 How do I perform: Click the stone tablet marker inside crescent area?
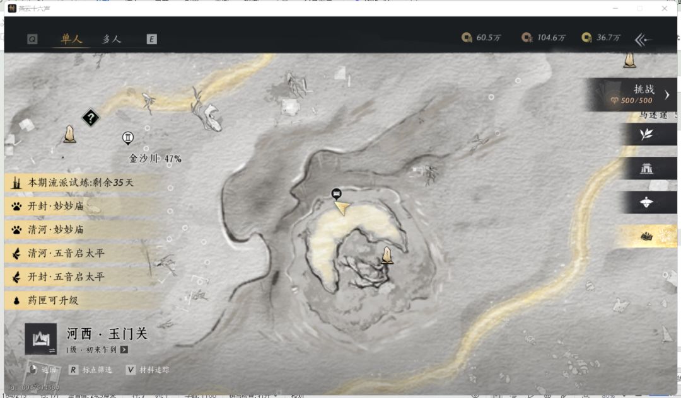(x=387, y=255)
